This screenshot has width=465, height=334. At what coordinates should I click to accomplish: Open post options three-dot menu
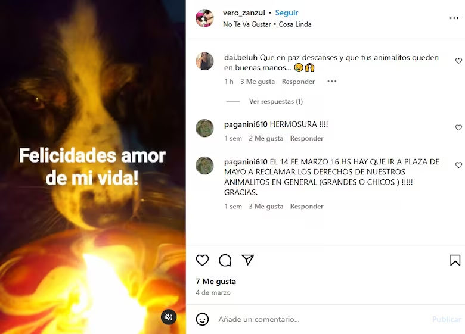pos(454,18)
